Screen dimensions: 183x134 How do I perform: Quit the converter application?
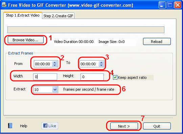pos(157,126)
